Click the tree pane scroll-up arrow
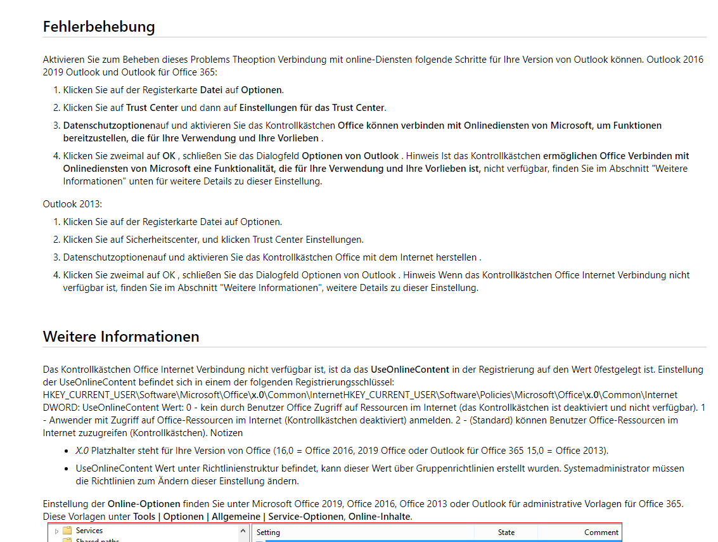This screenshot has width=718, height=542. pos(243,531)
